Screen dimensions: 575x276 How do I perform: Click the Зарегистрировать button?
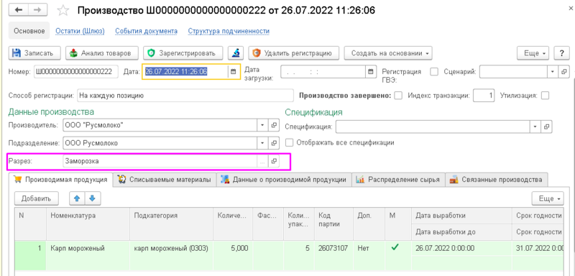pos(183,53)
